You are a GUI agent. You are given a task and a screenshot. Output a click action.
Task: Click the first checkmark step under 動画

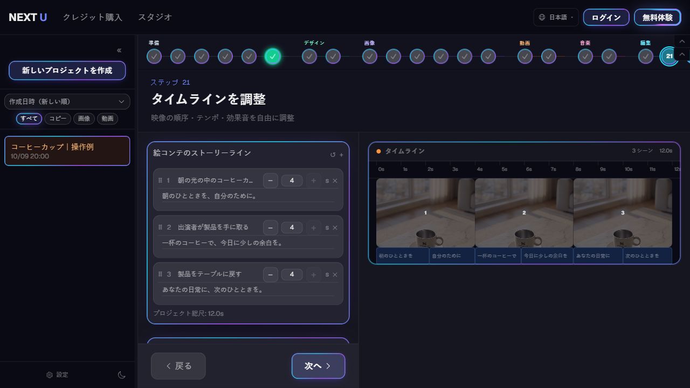tap(525, 56)
